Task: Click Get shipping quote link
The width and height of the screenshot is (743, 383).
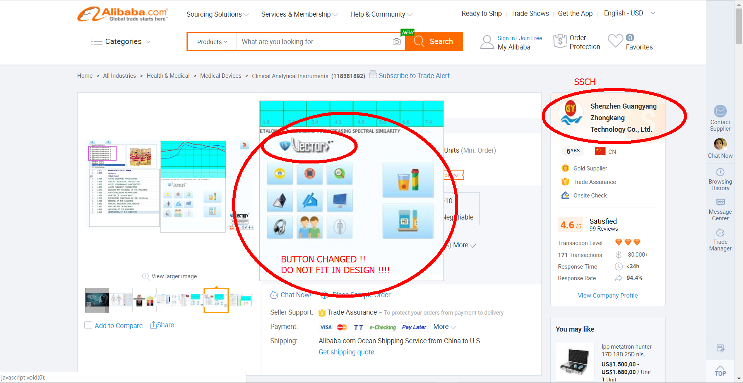Action: click(346, 352)
